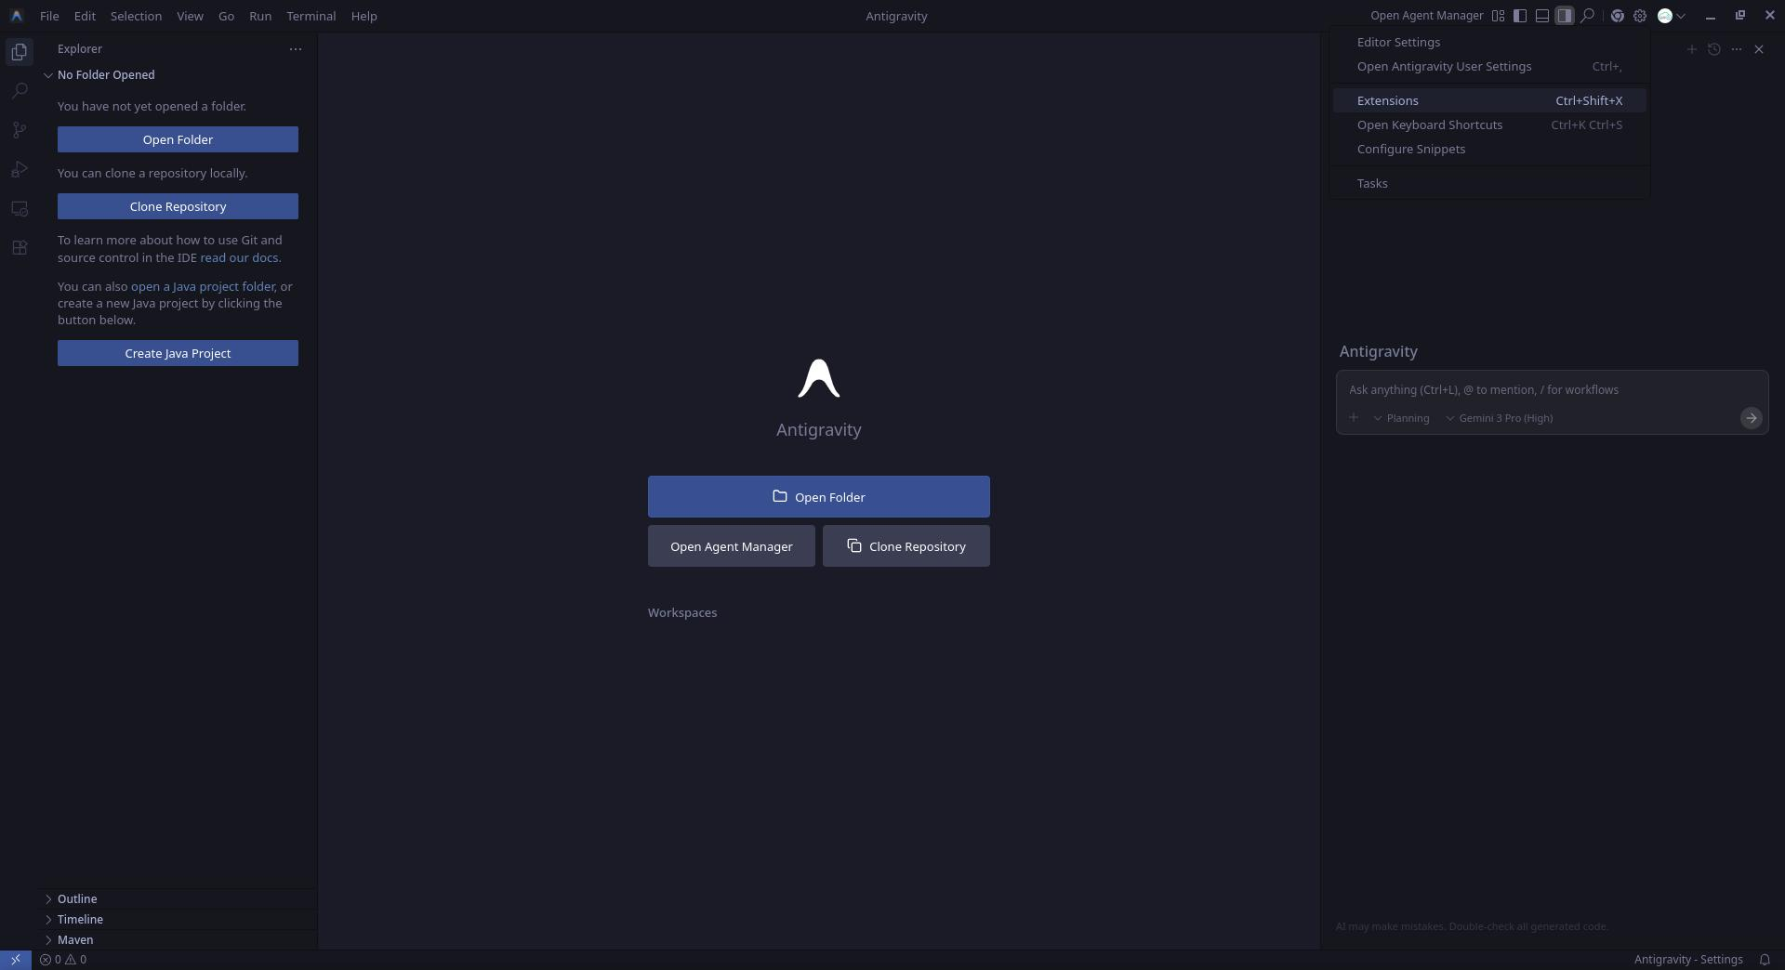Follow the read our docs link

[241, 258]
